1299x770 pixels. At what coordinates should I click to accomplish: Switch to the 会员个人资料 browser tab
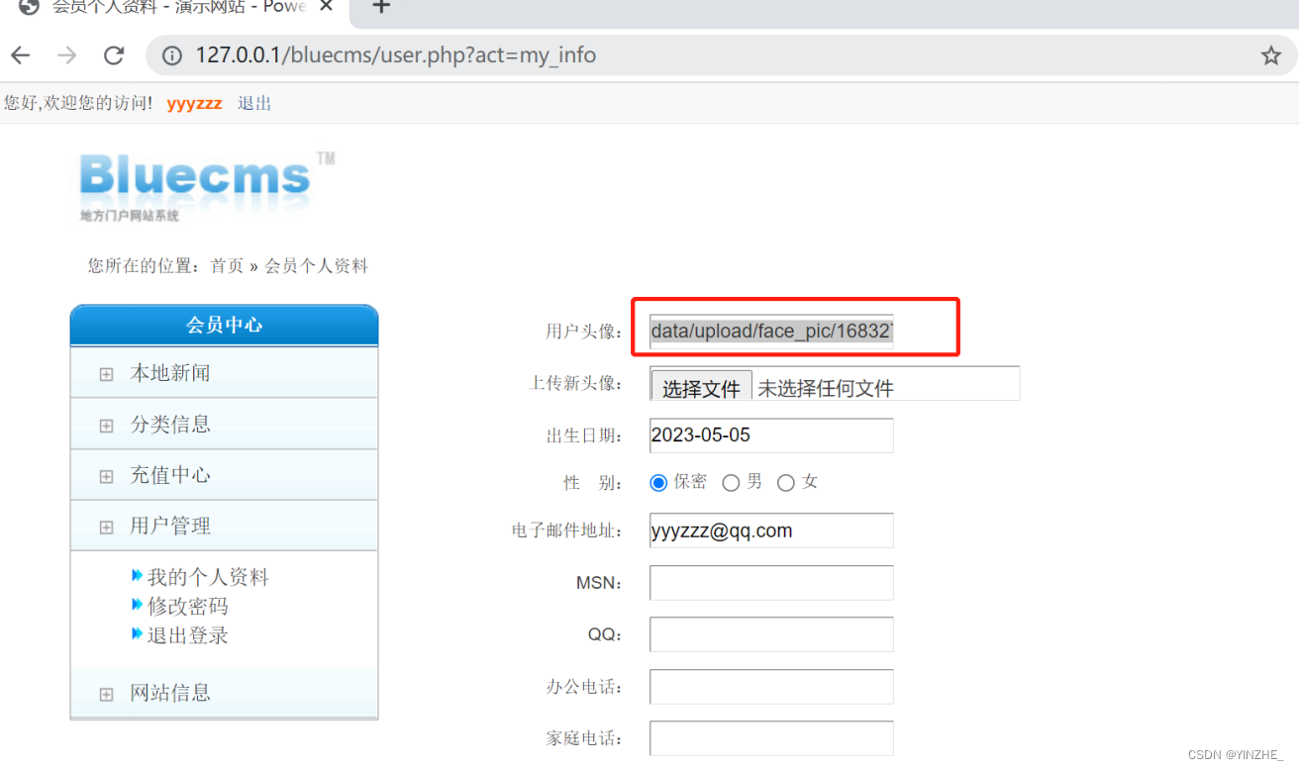pos(178,8)
